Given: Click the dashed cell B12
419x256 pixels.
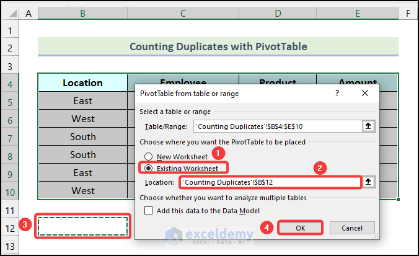Looking at the screenshot, I should (82, 226).
